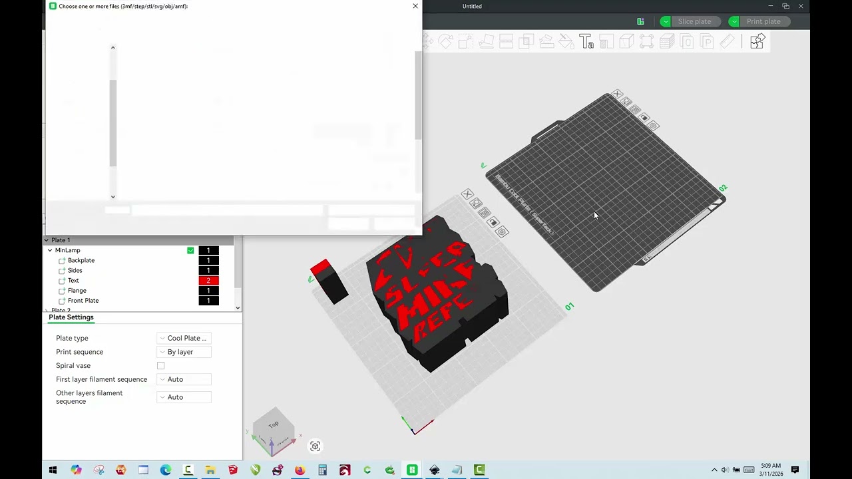Close the Choose files dialog
This screenshot has height=479, width=852.
pos(415,6)
